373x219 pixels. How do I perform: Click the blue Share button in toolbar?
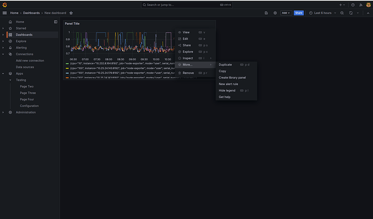click(299, 13)
